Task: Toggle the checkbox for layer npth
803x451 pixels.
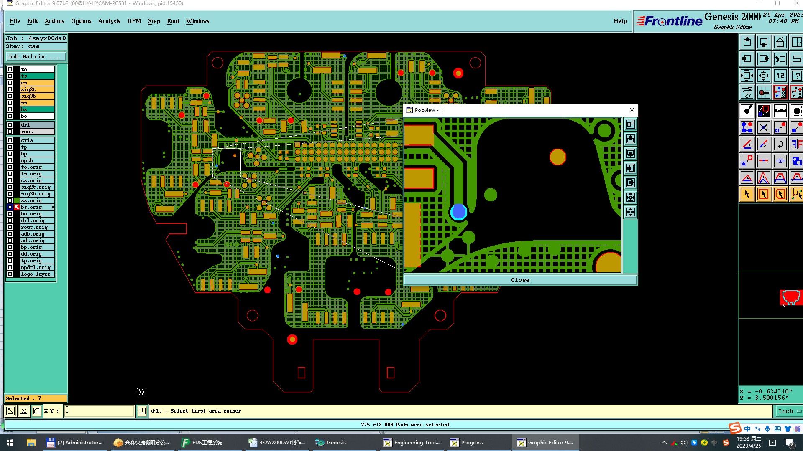Action: click(10, 160)
